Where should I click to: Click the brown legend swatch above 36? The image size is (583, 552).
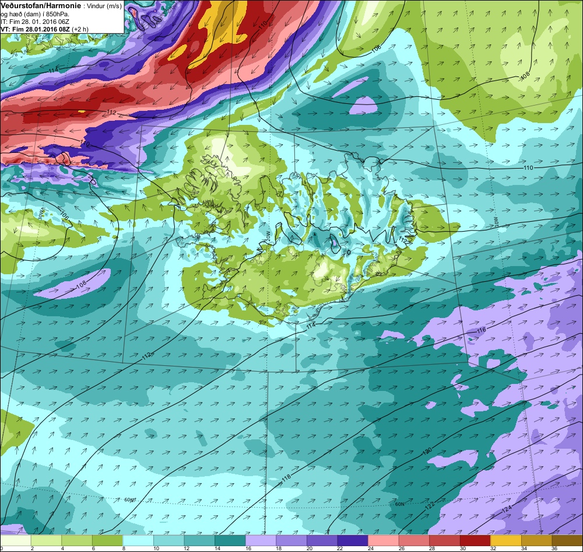pos(567,540)
